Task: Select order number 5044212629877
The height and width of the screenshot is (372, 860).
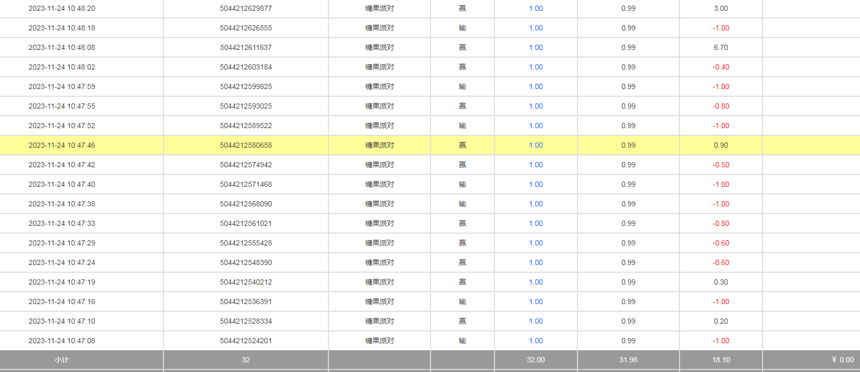Action: point(246,8)
